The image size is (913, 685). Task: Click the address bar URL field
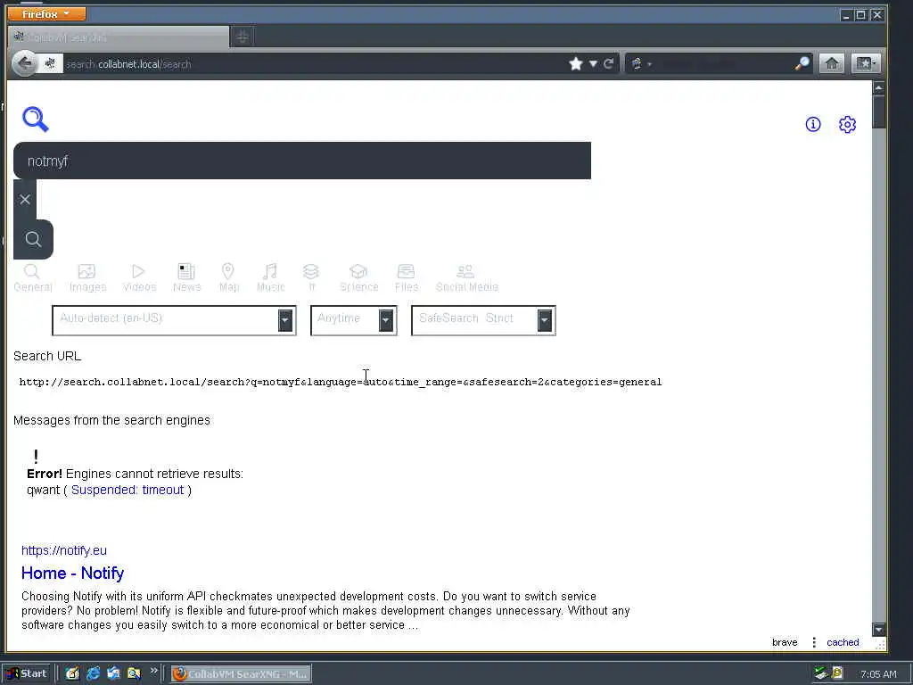315,64
